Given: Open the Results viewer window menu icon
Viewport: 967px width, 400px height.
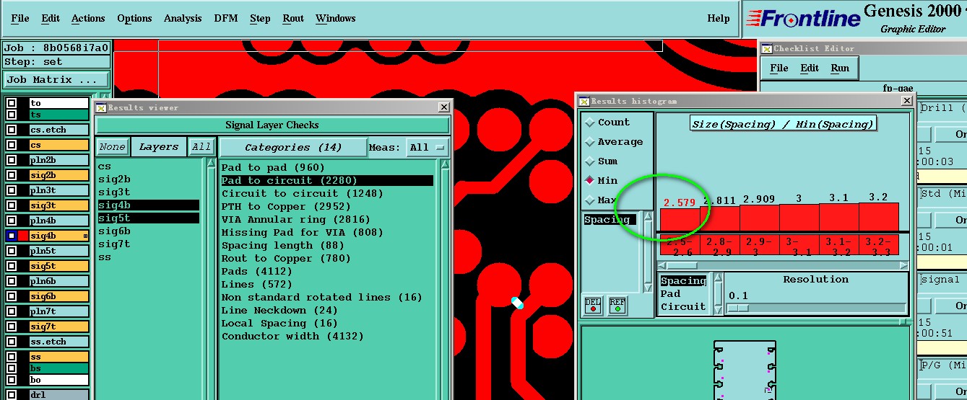Looking at the screenshot, I should 101,107.
